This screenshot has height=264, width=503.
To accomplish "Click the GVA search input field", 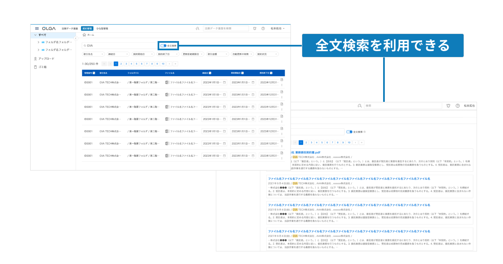I will (x=119, y=45).
